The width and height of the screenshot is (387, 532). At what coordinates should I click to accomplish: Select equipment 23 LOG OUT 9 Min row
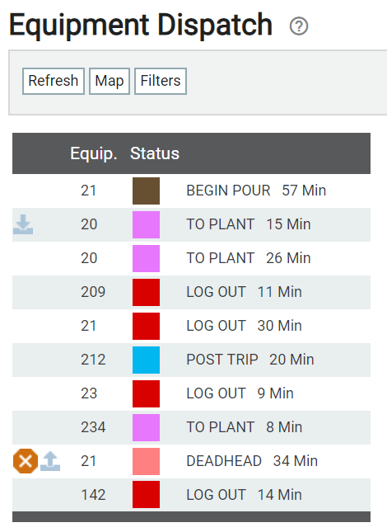point(191,393)
